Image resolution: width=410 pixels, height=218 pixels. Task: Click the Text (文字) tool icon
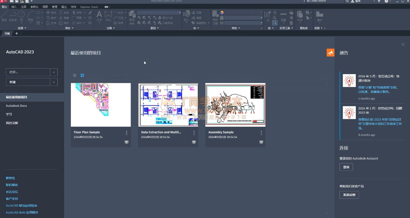click(99, 15)
